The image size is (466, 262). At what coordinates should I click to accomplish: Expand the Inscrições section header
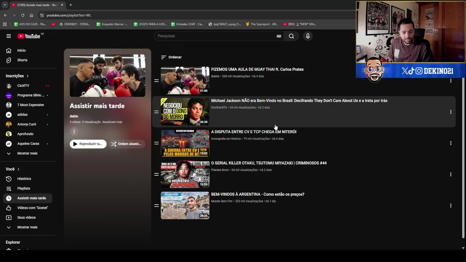click(x=17, y=76)
